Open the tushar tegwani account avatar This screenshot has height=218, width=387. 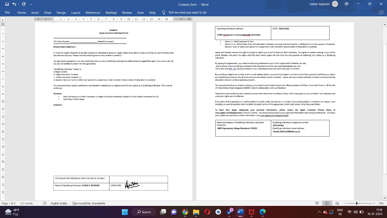point(335,4)
